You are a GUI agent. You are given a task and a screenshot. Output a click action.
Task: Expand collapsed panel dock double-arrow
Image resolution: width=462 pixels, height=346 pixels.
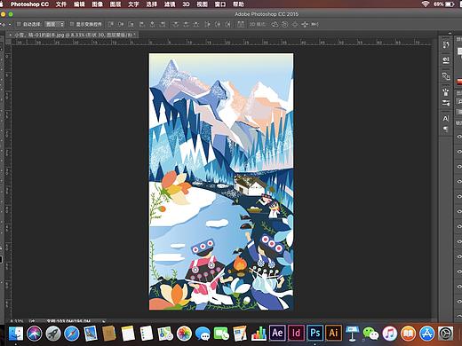click(450, 33)
